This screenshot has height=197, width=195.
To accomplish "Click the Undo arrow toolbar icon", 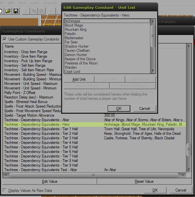I will pyautogui.click(x=52, y=11).
